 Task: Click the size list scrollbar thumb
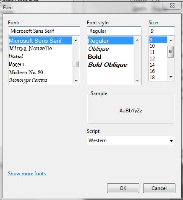[x=171, y=52]
